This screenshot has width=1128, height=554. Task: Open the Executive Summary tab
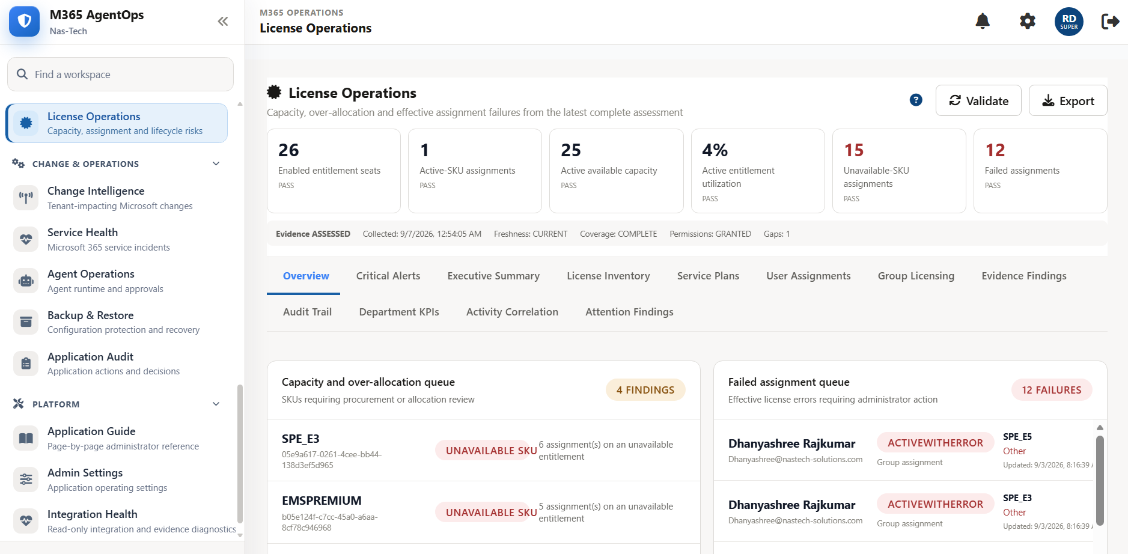493,276
